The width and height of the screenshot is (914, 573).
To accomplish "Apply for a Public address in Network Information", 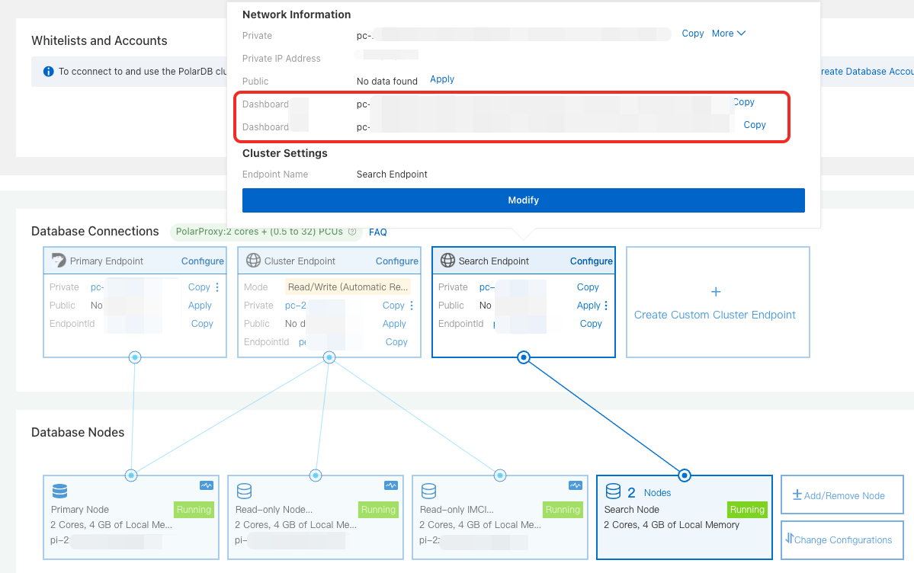I will 442,79.
